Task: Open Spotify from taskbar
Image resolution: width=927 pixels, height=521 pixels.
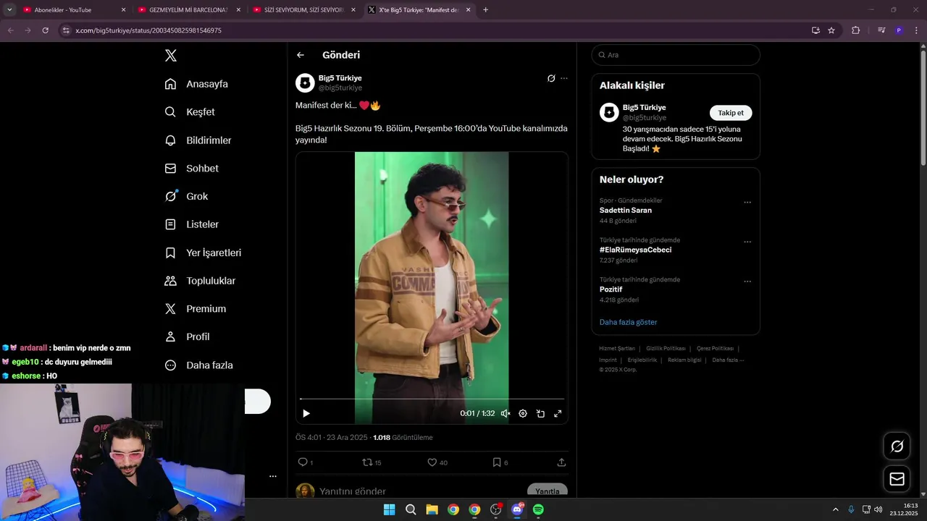Action: click(x=538, y=509)
